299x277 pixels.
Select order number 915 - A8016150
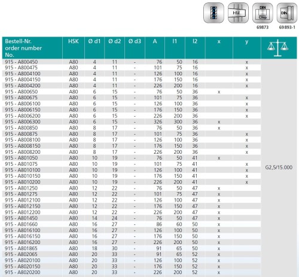point(23,236)
